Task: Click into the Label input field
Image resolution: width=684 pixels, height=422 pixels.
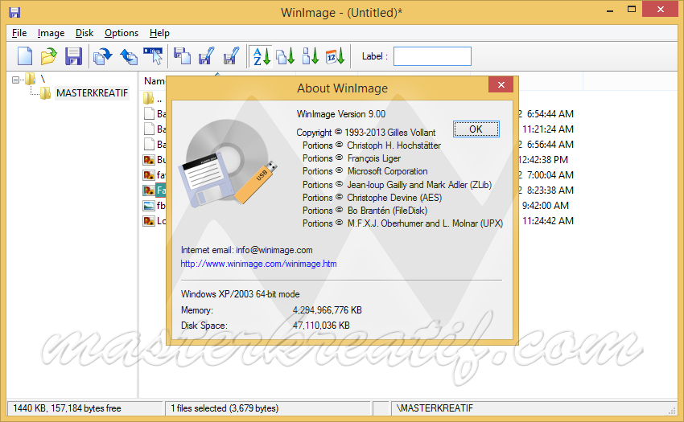Action: (432, 56)
